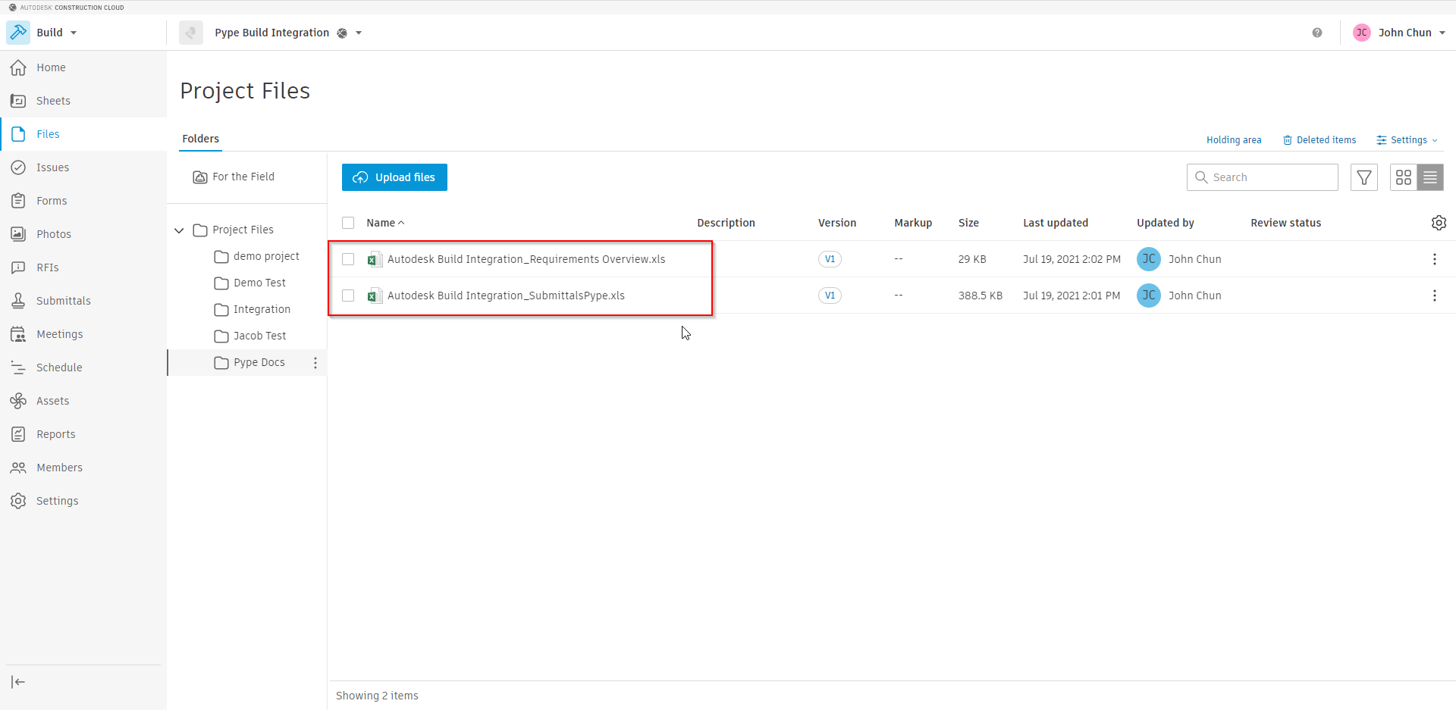Open the Deleted items link
The image size is (1456, 710).
click(x=1319, y=140)
